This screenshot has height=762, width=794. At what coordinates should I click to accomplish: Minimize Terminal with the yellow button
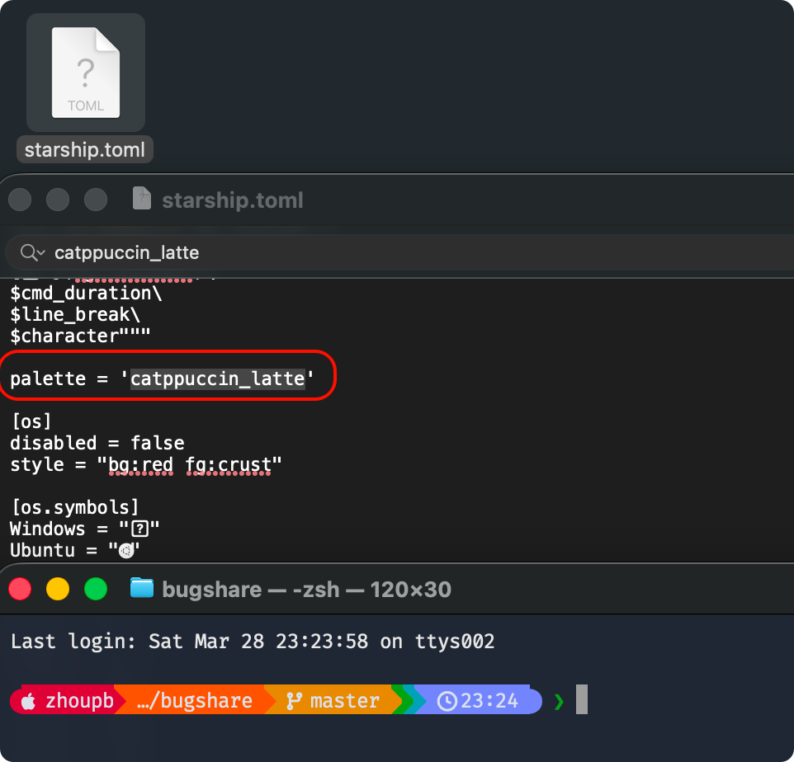[58, 589]
